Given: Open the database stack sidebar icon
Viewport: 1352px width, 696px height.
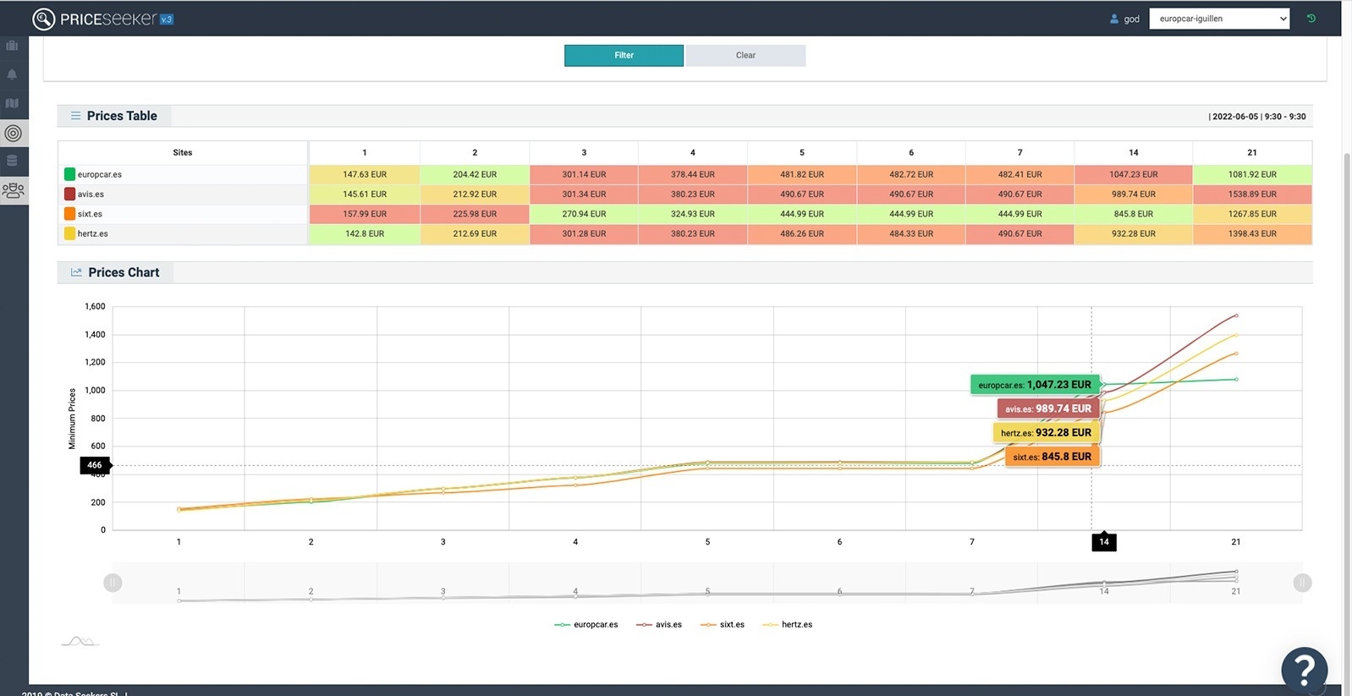Looking at the screenshot, I should click(12, 161).
